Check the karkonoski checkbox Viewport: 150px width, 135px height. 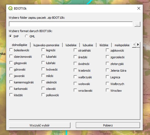tap(11, 88)
